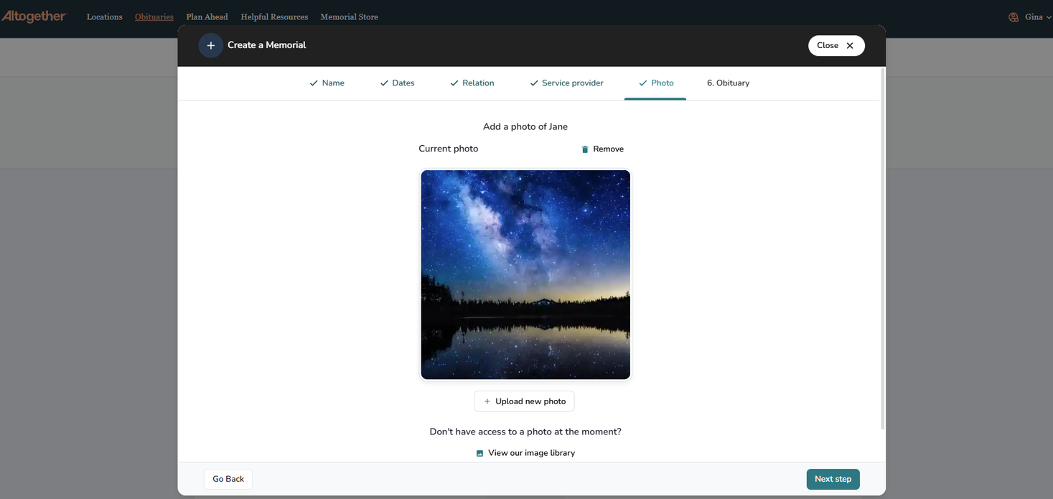This screenshot has width=1053, height=499.
Task: Open the Memorial Store menu item
Action: 349,17
